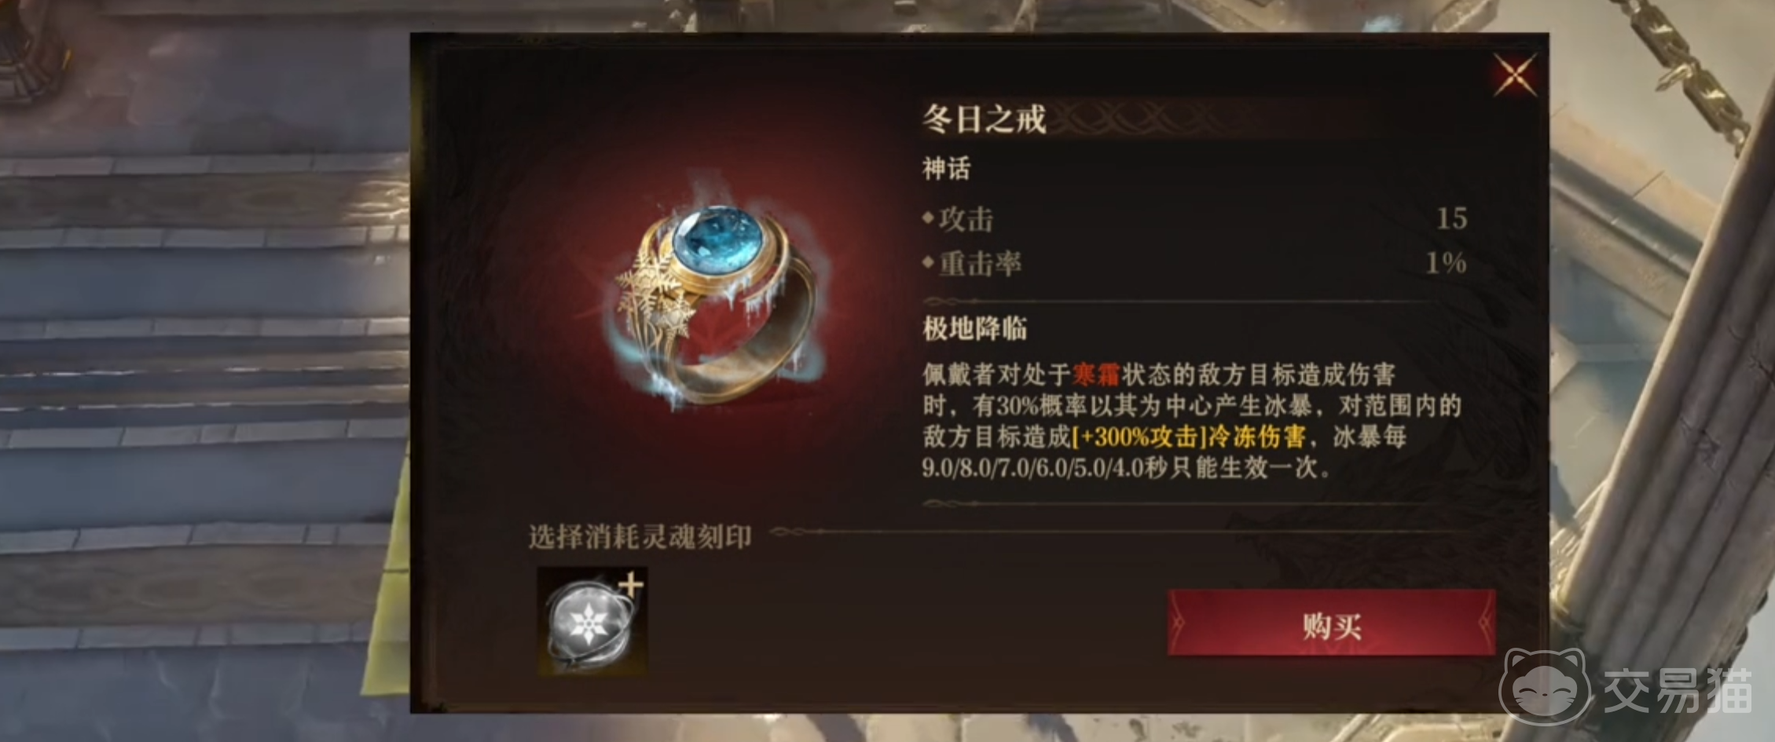Close the ring details popup

tap(1514, 76)
